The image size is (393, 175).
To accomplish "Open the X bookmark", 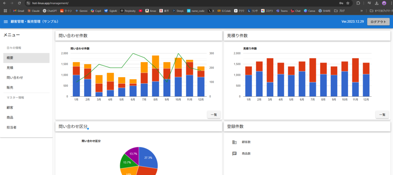I will [x=211, y=11].
